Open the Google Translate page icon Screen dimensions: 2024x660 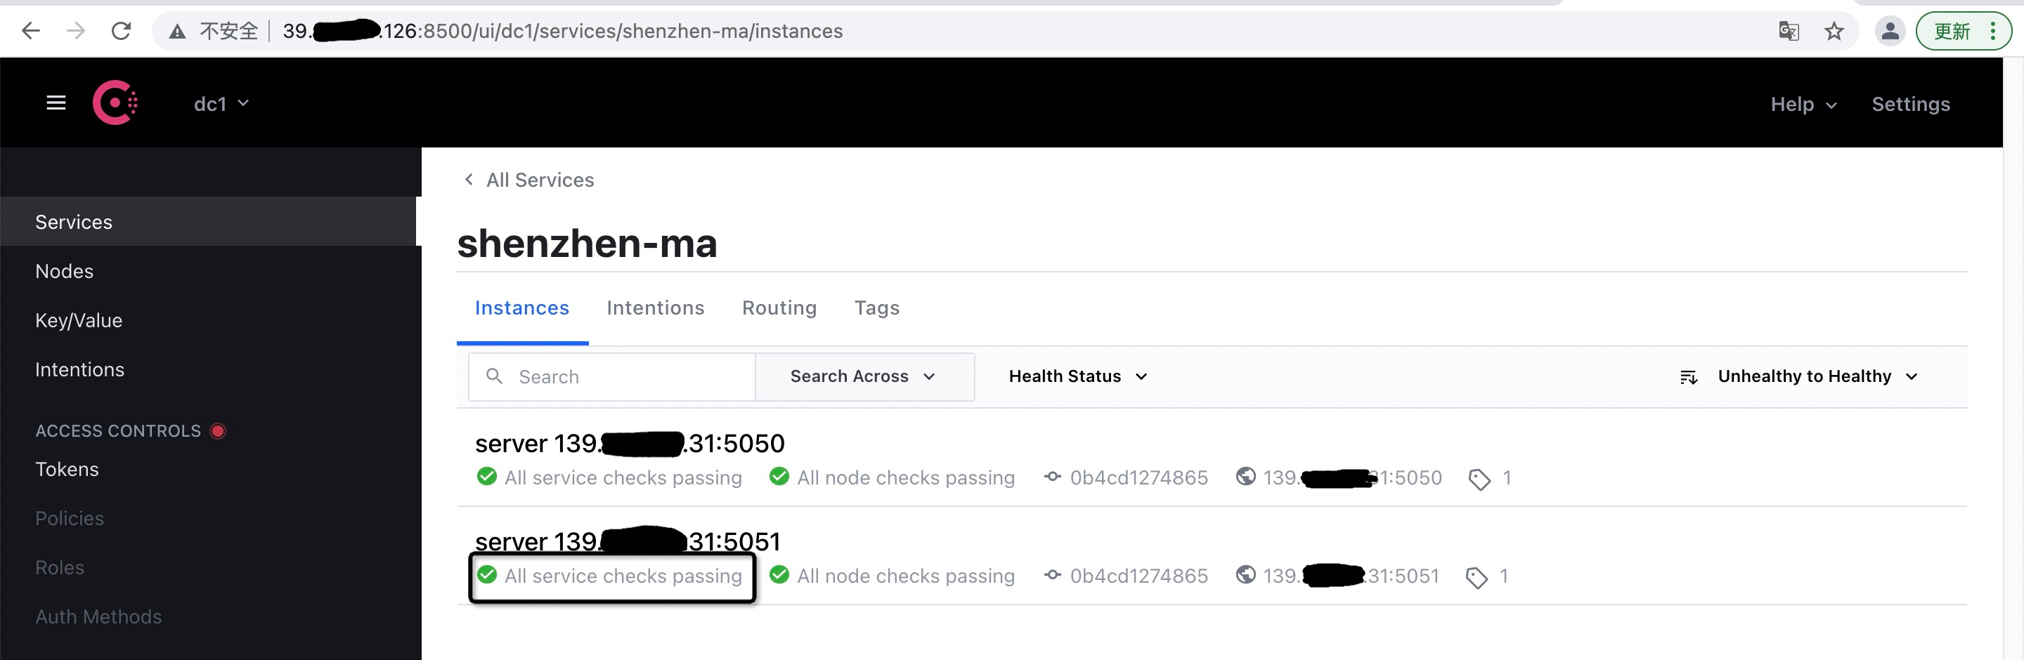(x=1789, y=32)
